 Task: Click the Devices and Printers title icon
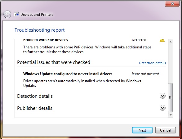click(16, 14)
